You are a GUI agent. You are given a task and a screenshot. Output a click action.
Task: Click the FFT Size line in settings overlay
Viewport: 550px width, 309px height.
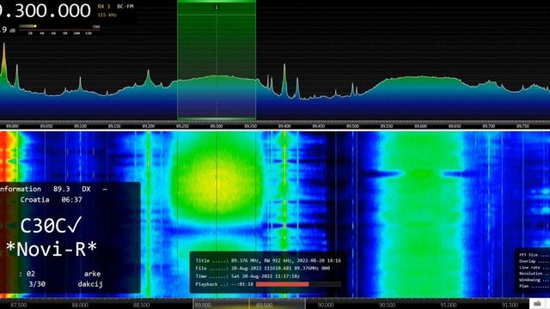534,255
